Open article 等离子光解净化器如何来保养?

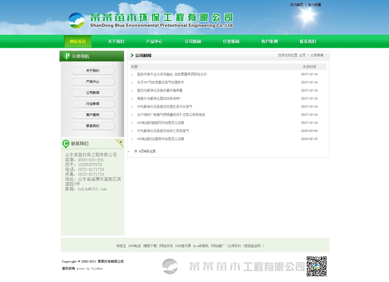159,99
